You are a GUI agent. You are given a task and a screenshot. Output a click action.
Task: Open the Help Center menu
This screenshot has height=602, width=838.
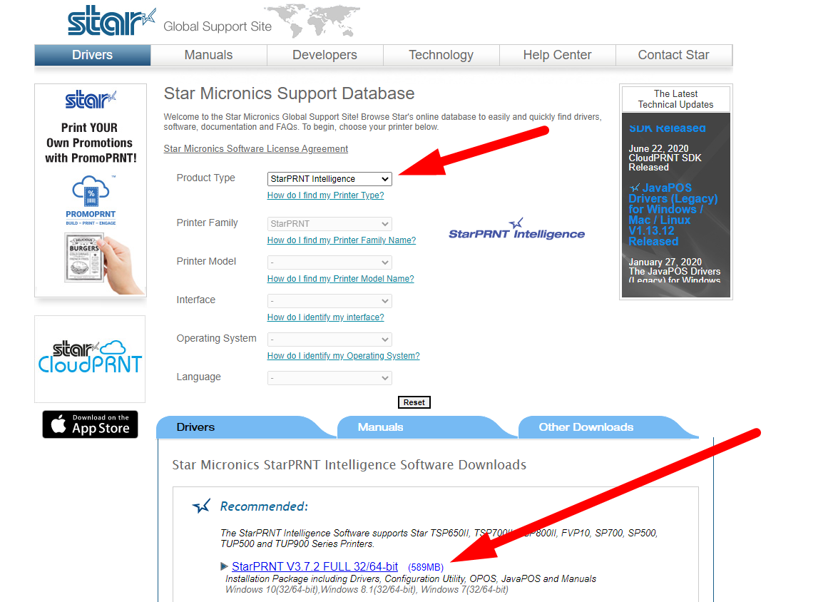pos(558,55)
